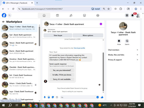Reload the page
Image resolution: width=144 pixels, height=108 pixels.
pyautogui.click(x=13, y=9)
